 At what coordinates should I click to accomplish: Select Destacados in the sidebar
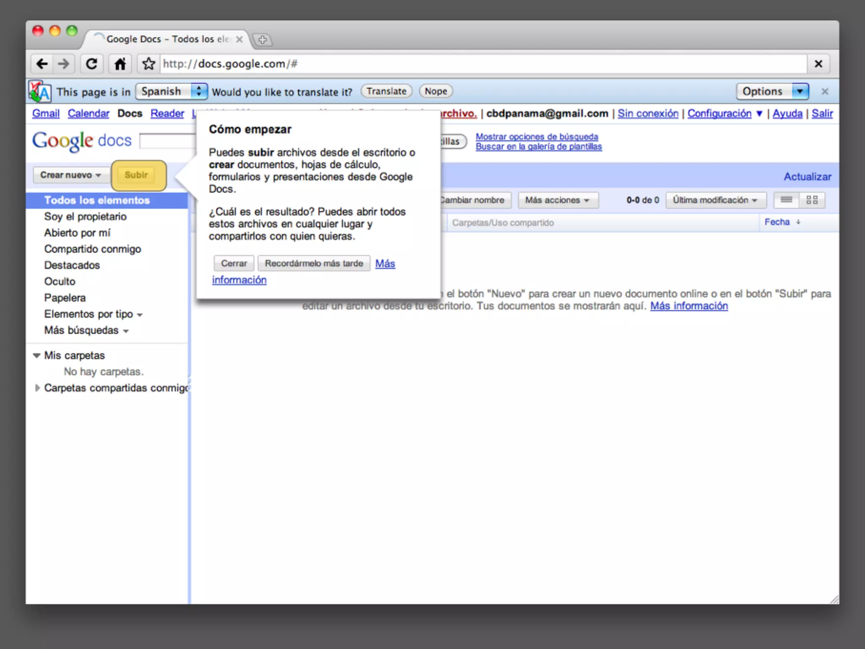(72, 265)
